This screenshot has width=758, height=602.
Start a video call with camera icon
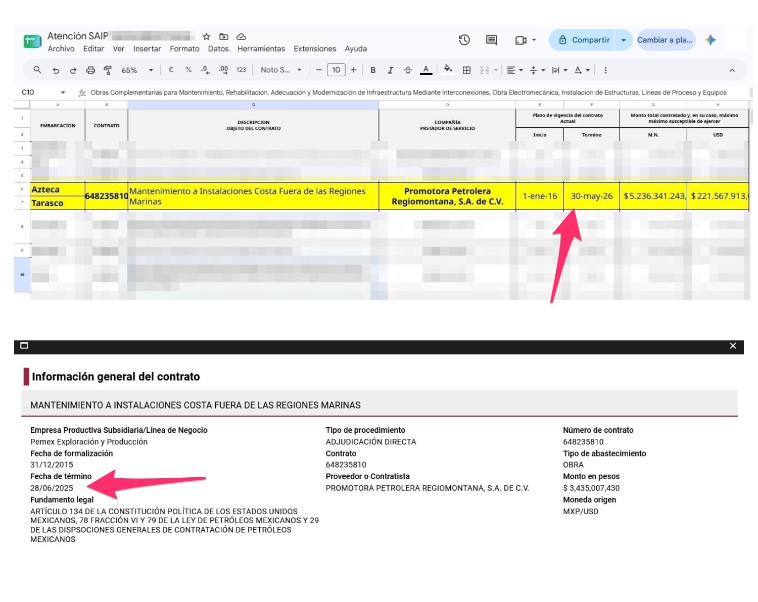pos(520,40)
